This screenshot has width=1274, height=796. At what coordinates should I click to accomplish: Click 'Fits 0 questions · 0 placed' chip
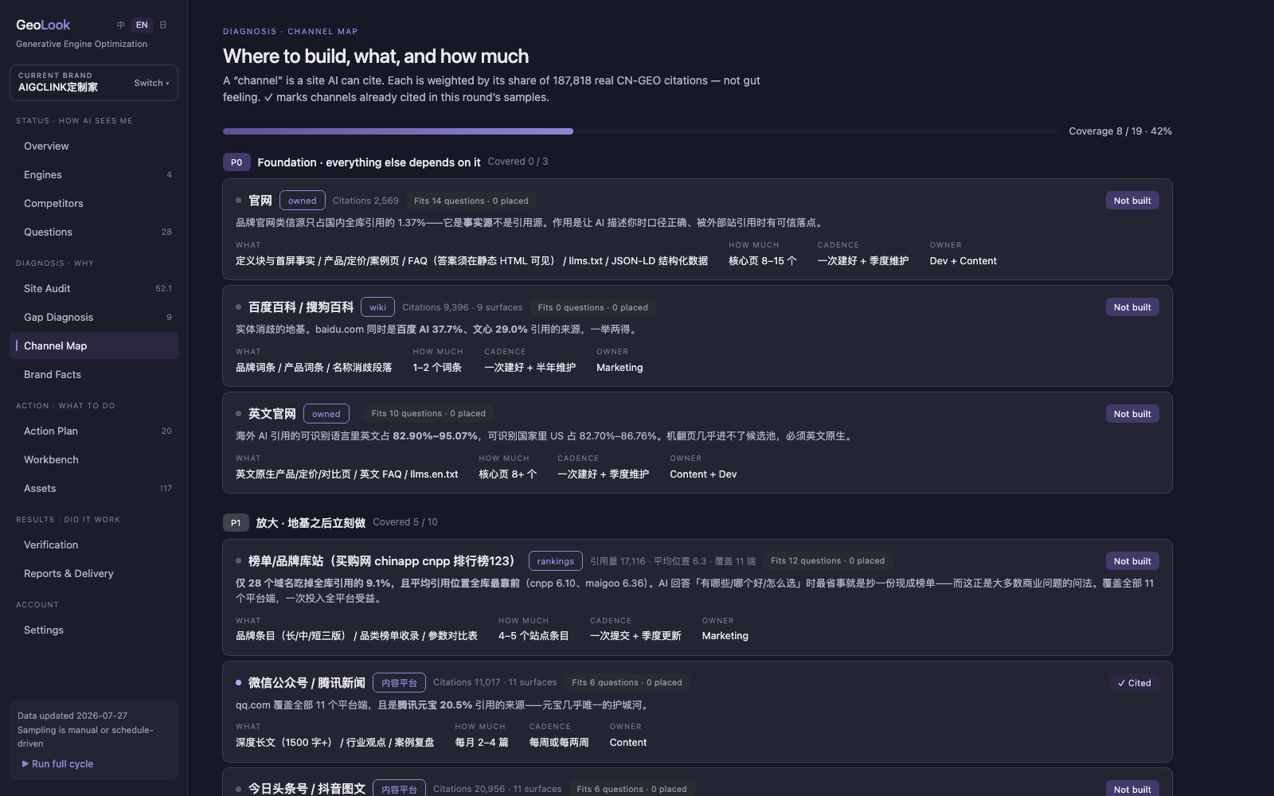(592, 307)
